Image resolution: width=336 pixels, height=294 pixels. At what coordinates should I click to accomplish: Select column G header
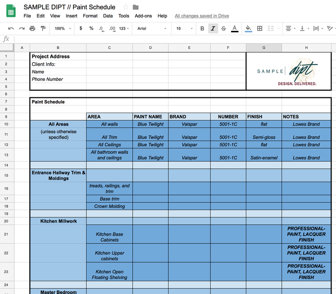(264, 48)
